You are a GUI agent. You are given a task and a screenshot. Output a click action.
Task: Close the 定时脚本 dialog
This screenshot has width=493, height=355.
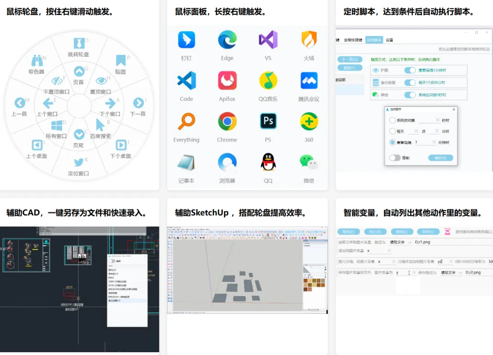(x=454, y=109)
